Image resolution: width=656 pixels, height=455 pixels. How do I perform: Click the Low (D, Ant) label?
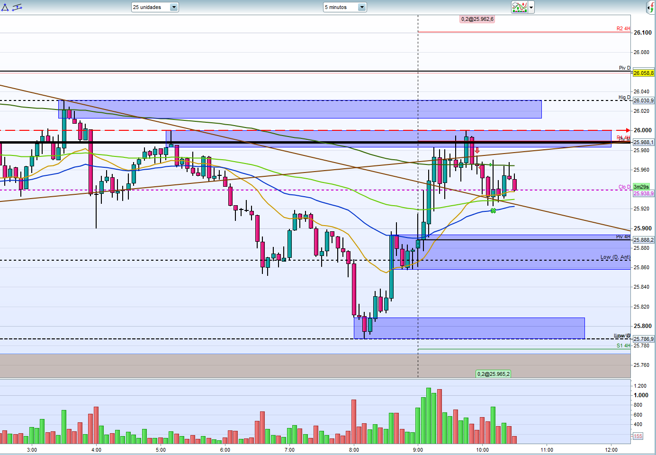pyautogui.click(x=615, y=257)
